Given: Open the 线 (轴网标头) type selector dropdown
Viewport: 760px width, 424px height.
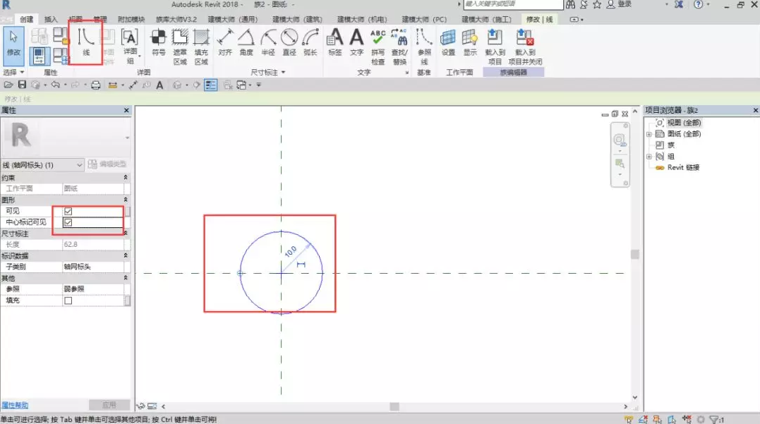Looking at the screenshot, I should 80,165.
